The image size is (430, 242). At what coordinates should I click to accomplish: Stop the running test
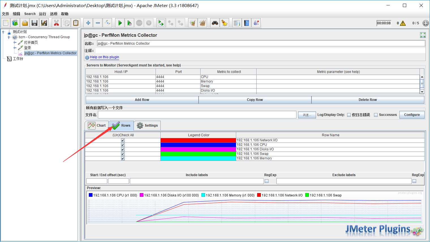[139, 23]
